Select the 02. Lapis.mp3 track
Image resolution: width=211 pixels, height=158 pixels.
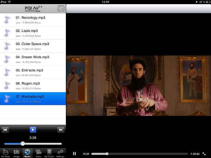pos(33,33)
